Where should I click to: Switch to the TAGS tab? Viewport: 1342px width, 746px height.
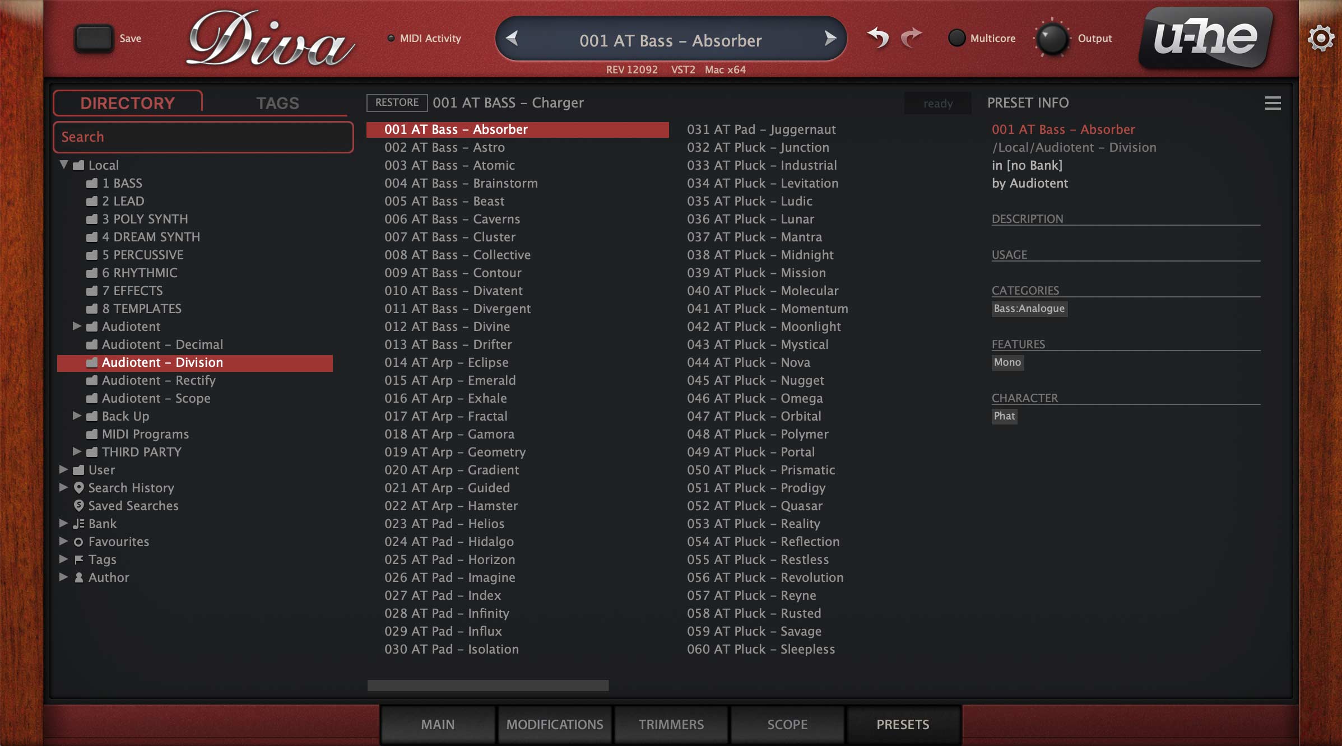coord(277,103)
